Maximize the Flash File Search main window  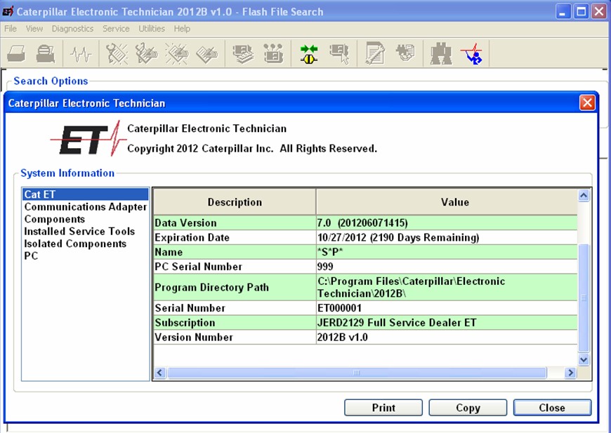581,12
